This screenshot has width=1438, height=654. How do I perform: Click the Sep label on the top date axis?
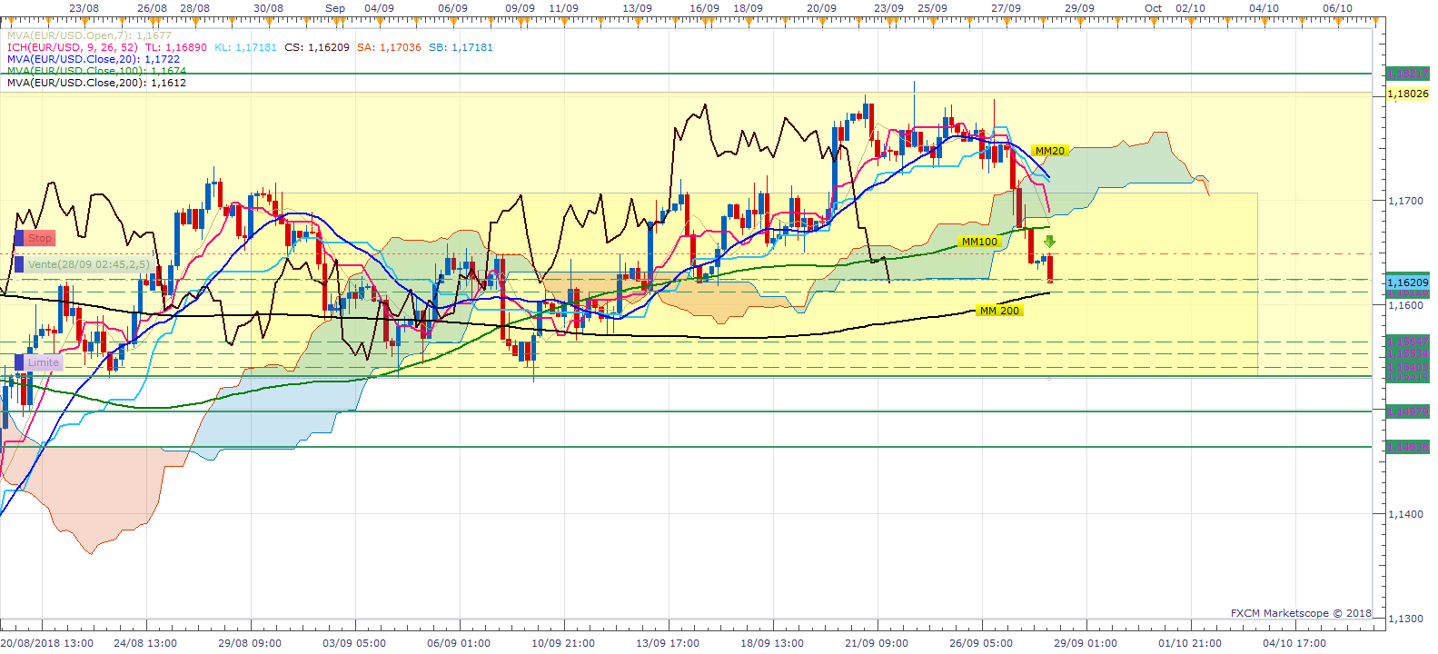[x=335, y=8]
